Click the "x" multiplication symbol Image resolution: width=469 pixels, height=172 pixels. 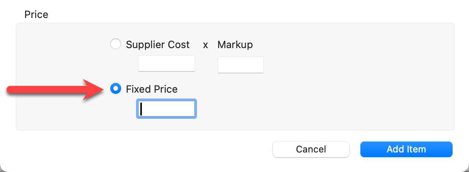click(x=205, y=45)
